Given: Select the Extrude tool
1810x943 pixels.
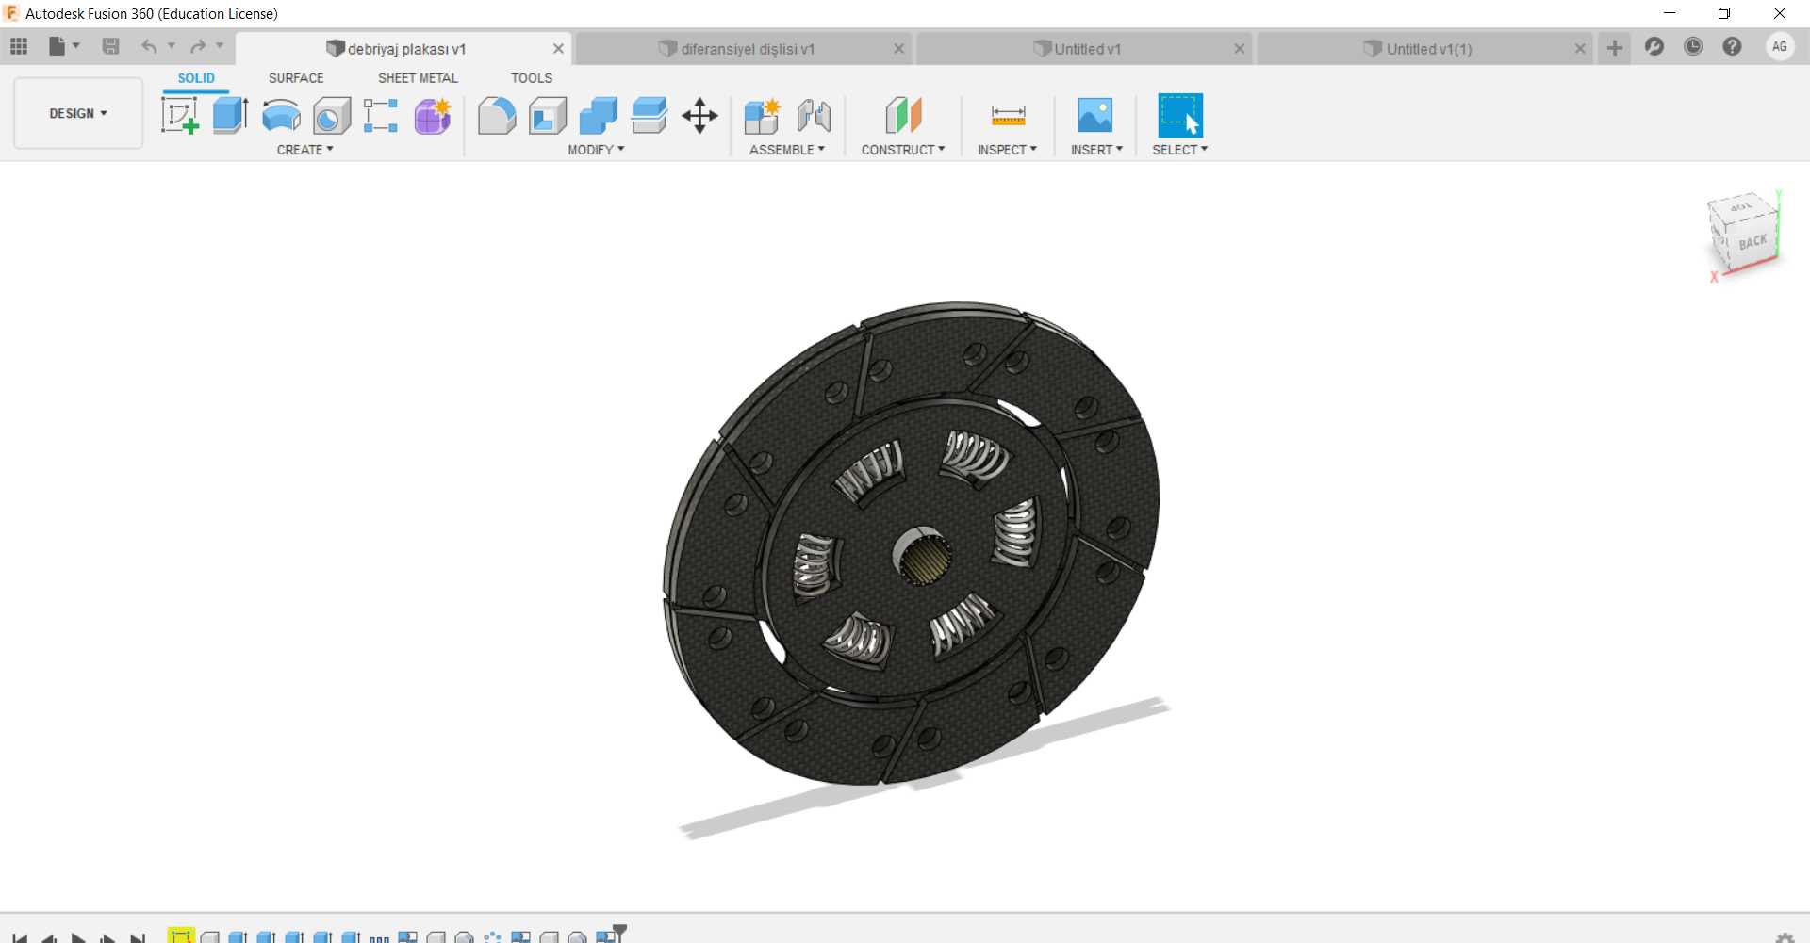Looking at the screenshot, I should (x=230, y=116).
